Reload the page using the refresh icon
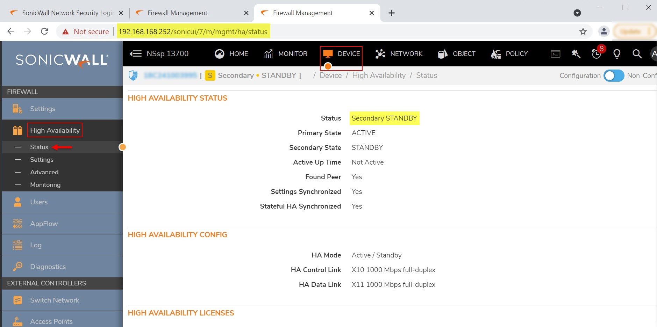 click(x=44, y=31)
